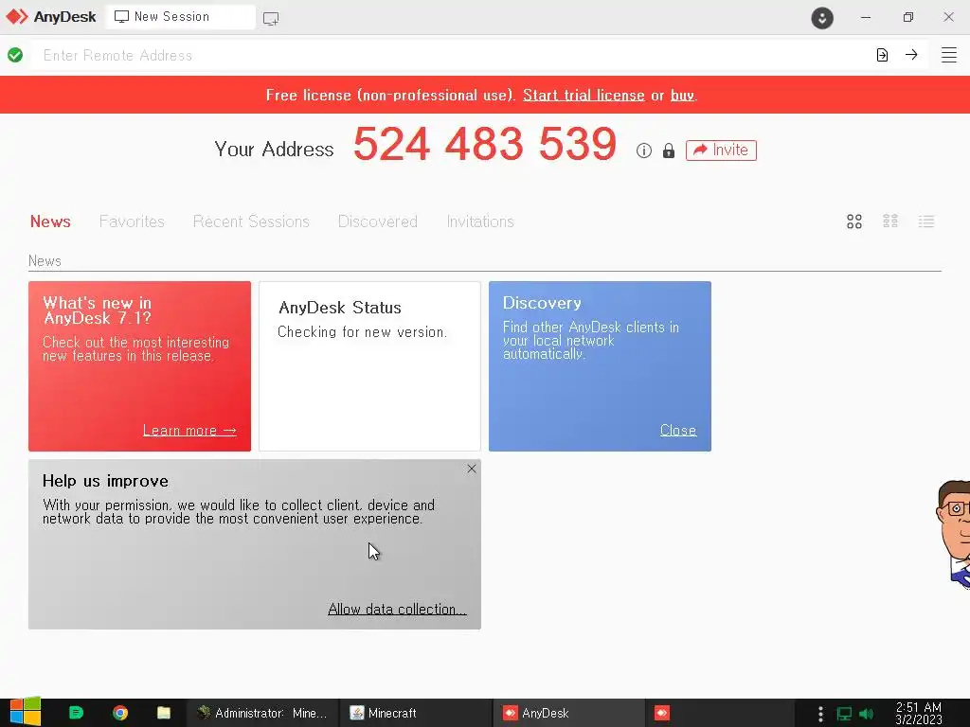This screenshot has width=970, height=727.
Task: Switch to list view
Action: 926,222
